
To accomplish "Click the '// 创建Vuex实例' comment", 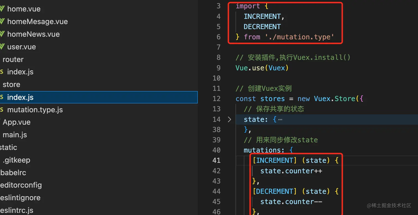I will [264, 88].
